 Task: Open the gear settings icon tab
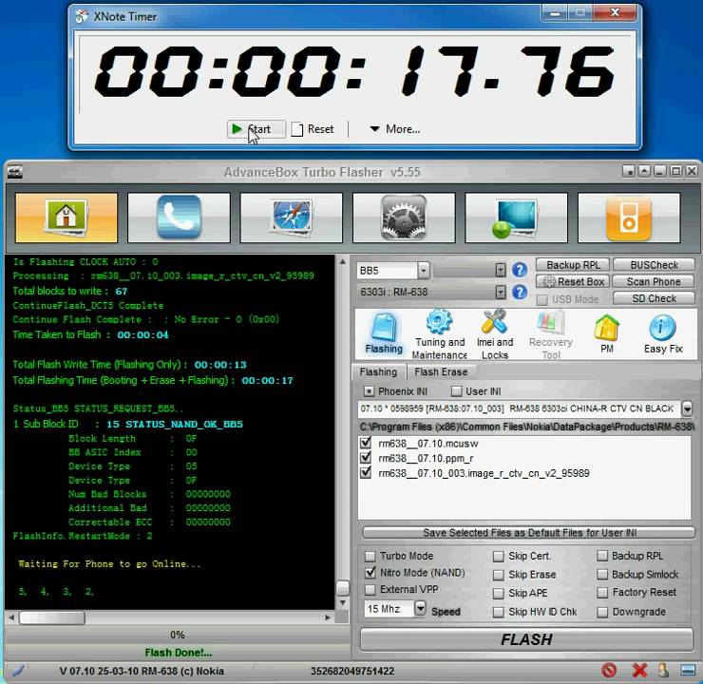tap(404, 218)
